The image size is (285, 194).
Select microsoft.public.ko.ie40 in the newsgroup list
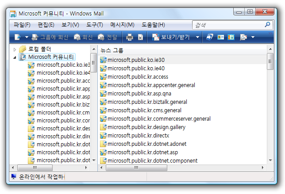pyautogui.click(x=136, y=68)
